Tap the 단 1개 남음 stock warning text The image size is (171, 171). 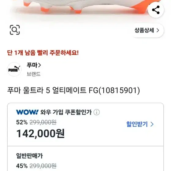43,53
